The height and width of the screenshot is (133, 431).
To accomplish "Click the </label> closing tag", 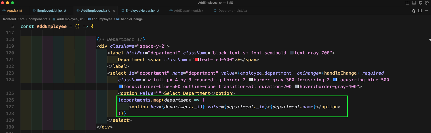I will pyautogui.click(x=118, y=66).
